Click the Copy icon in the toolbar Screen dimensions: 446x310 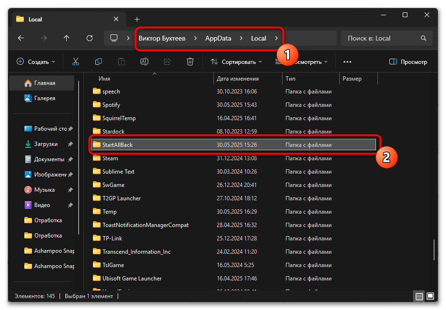98,62
